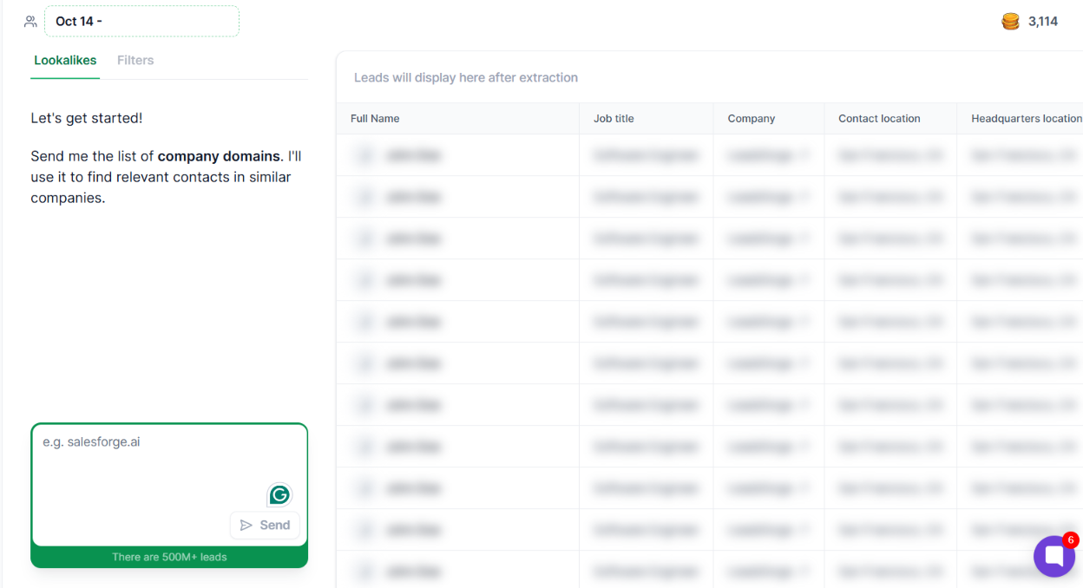1083x588 pixels.
Task: Open the Filters tab
Action: coord(135,61)
